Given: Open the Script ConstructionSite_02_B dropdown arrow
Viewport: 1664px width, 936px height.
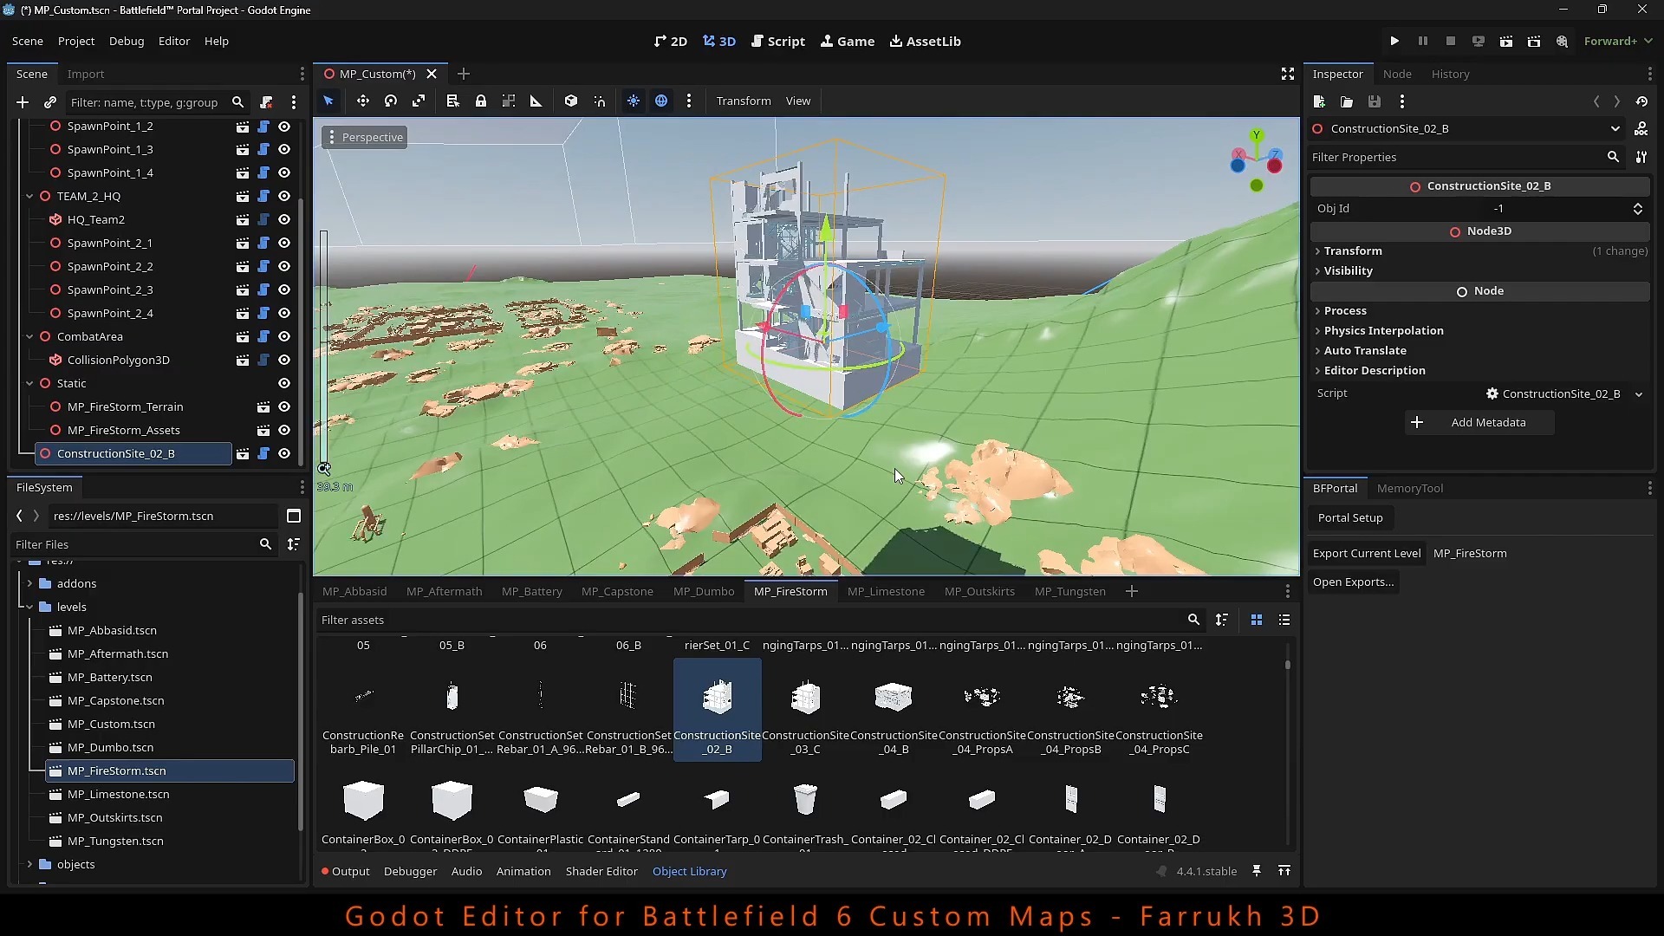Looking at the screenshot, I should pos(1639,393).
